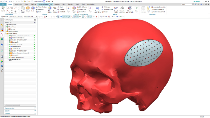
Task: Open the Variable Offset Face tool
Action: [122, 10]
